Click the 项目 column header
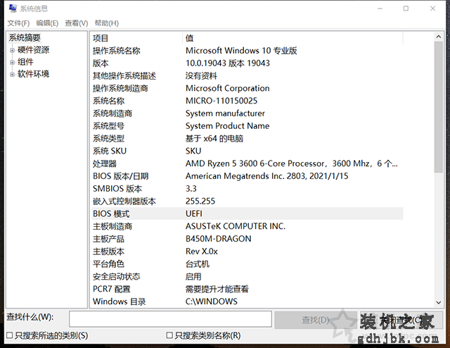Screen dimensions: 450x348 136,38
